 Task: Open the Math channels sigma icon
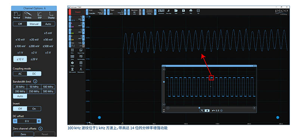72,70
